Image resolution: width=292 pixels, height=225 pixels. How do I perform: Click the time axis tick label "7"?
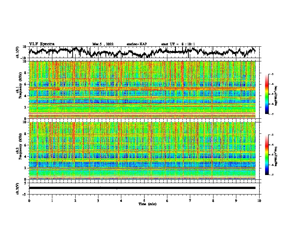190,201
